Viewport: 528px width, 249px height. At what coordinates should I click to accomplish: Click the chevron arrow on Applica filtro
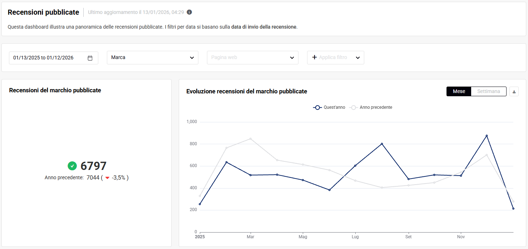tap(357, 58)
